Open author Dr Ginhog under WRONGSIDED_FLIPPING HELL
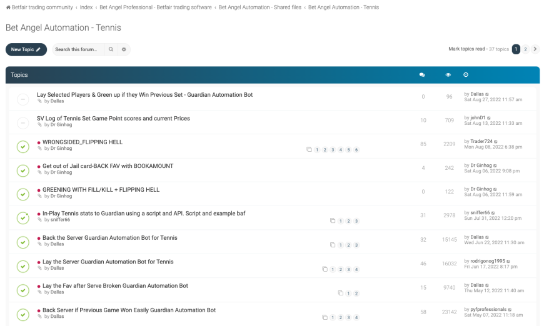Screen dimensions: 544x326 (x=61, y=148)
